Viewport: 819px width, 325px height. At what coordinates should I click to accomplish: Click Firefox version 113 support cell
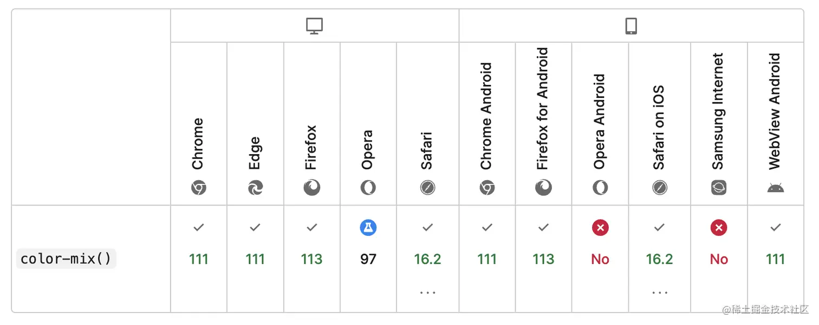click(x=311, y=259)
